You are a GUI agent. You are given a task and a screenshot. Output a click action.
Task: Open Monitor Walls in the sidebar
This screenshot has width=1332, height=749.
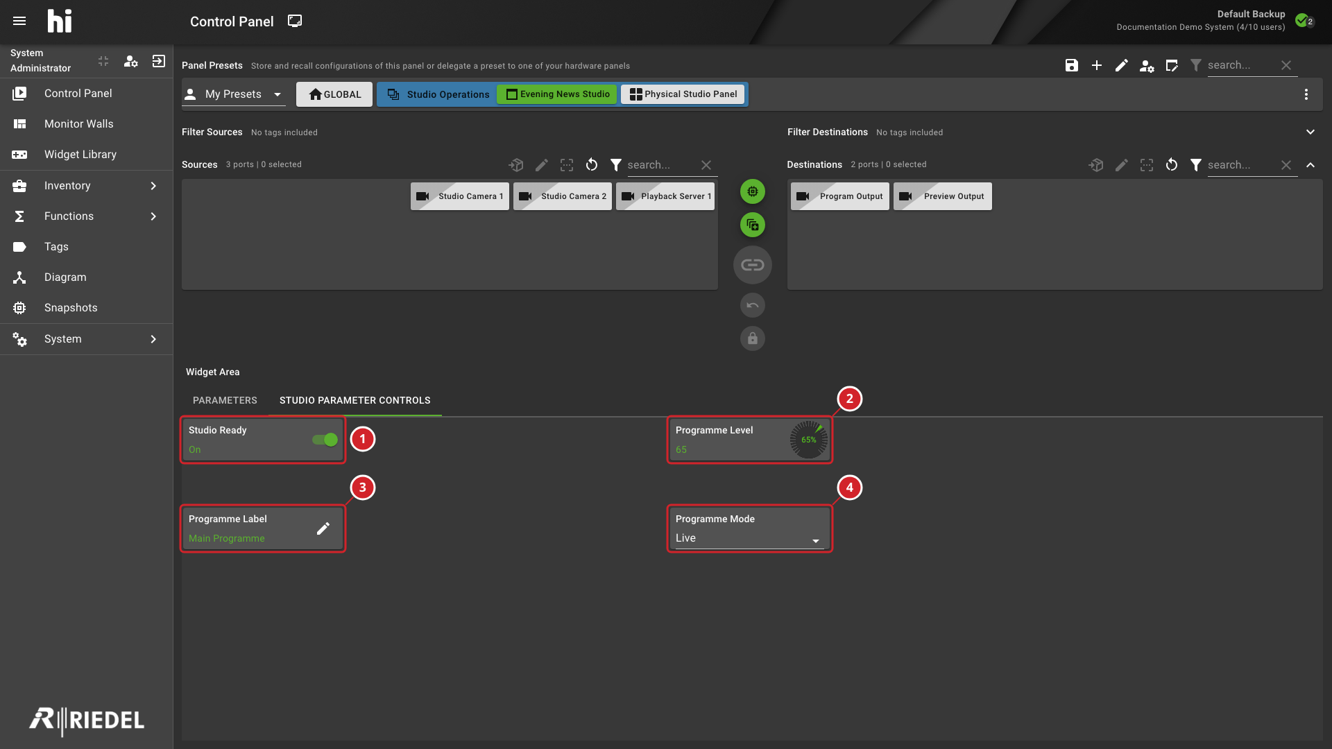coord(86,124)
